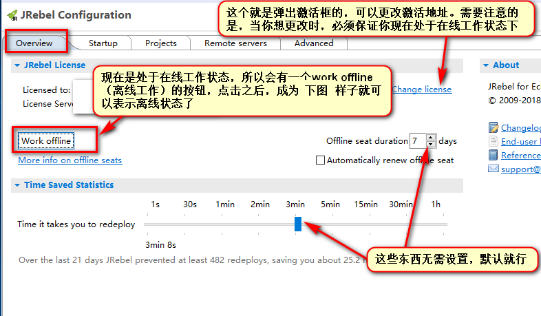The width and height of the screenshot is (541, 316).
Task: Click the redeploys saved statistics sentence
Action: (x=191, y=260)
